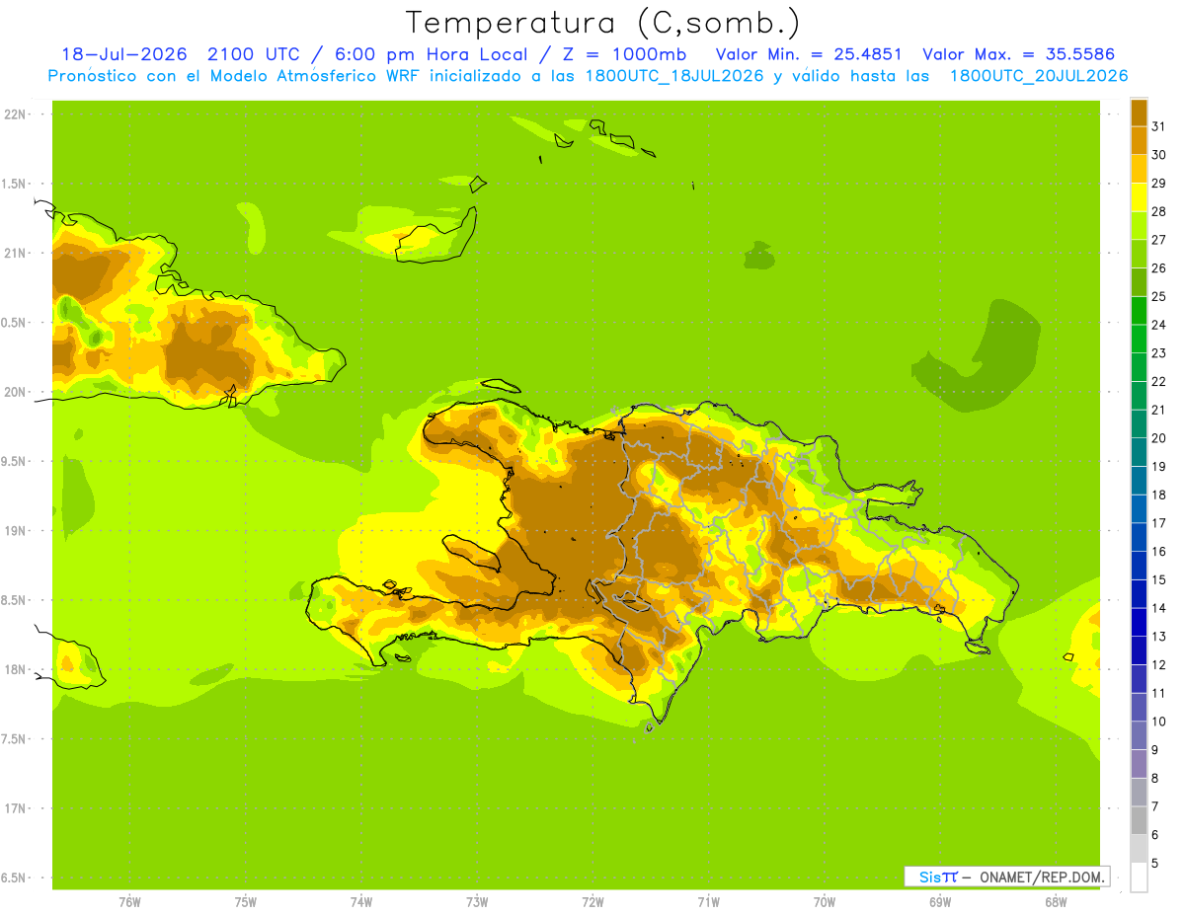This screenshot has width=1185, height=915.
Task: Click the '25' legend value
Action: (1157, 296)
